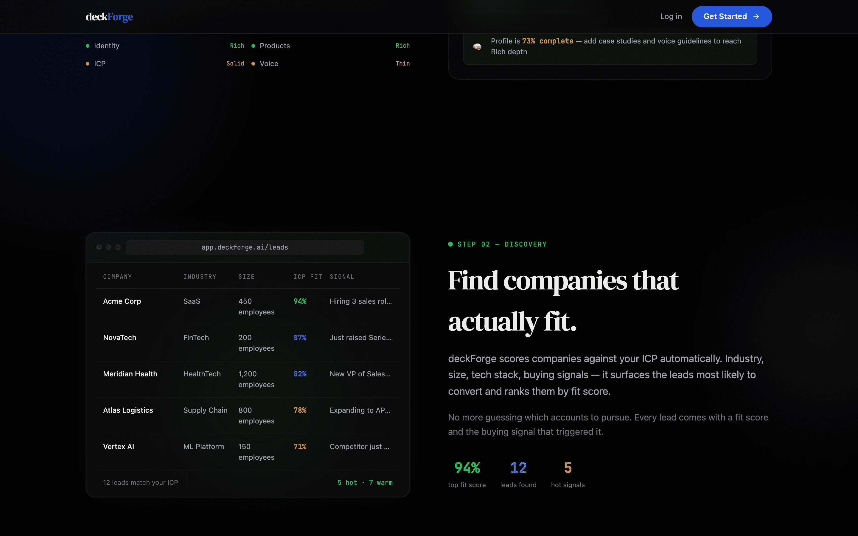Click the brain emoji icon beside profile status
This screenshot has height=536, width=858.
click(x=477, y=46)
